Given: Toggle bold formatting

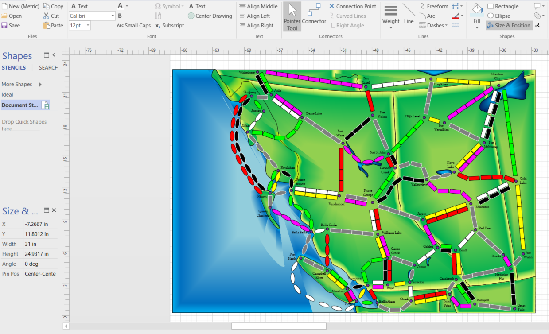Looking at the screenshot, I should [x=119, y=16].
